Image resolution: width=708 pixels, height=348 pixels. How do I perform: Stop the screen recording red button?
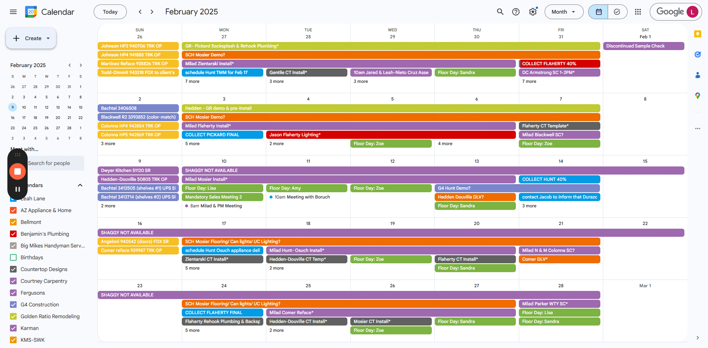point(17,171)
